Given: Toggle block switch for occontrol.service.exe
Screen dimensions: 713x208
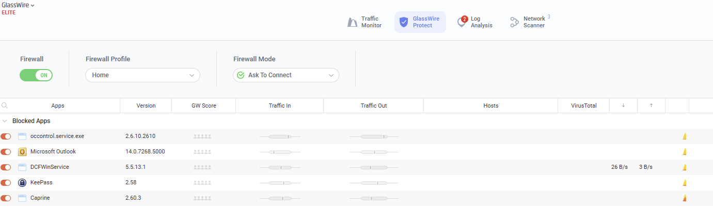Looking at the screenshot, I should click(x=6, y=136).
